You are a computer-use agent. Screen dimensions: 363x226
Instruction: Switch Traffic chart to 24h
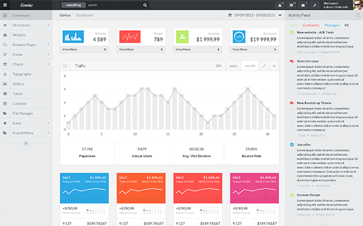pos(218,66)
